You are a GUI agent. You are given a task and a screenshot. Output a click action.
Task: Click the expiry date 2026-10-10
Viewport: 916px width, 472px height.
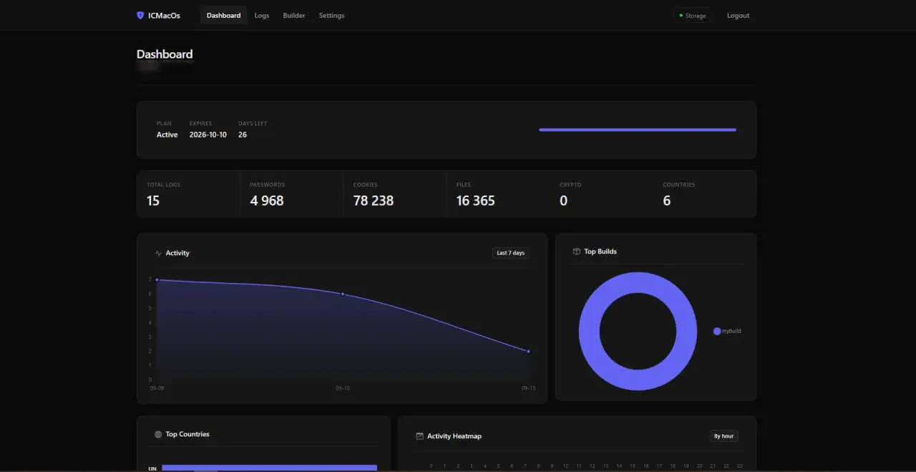click(x=208, y=135)
